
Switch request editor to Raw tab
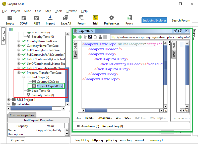click(75, 54)
